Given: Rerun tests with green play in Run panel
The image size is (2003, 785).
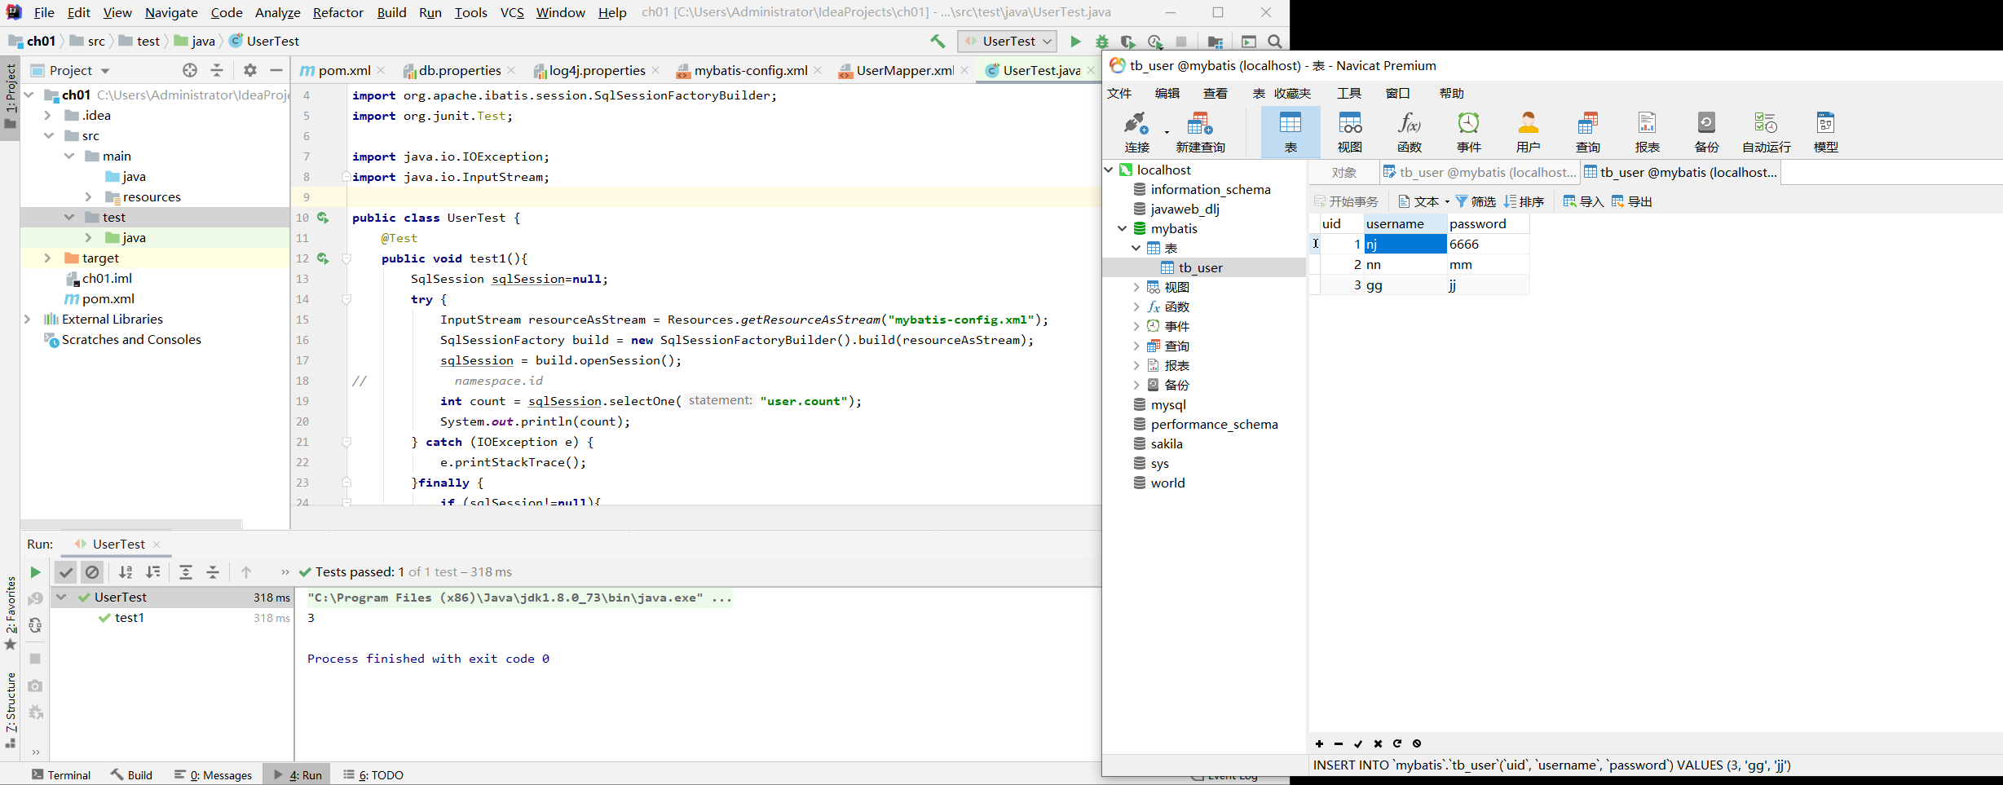Looking at the screenshot, I should pos(35,572).
